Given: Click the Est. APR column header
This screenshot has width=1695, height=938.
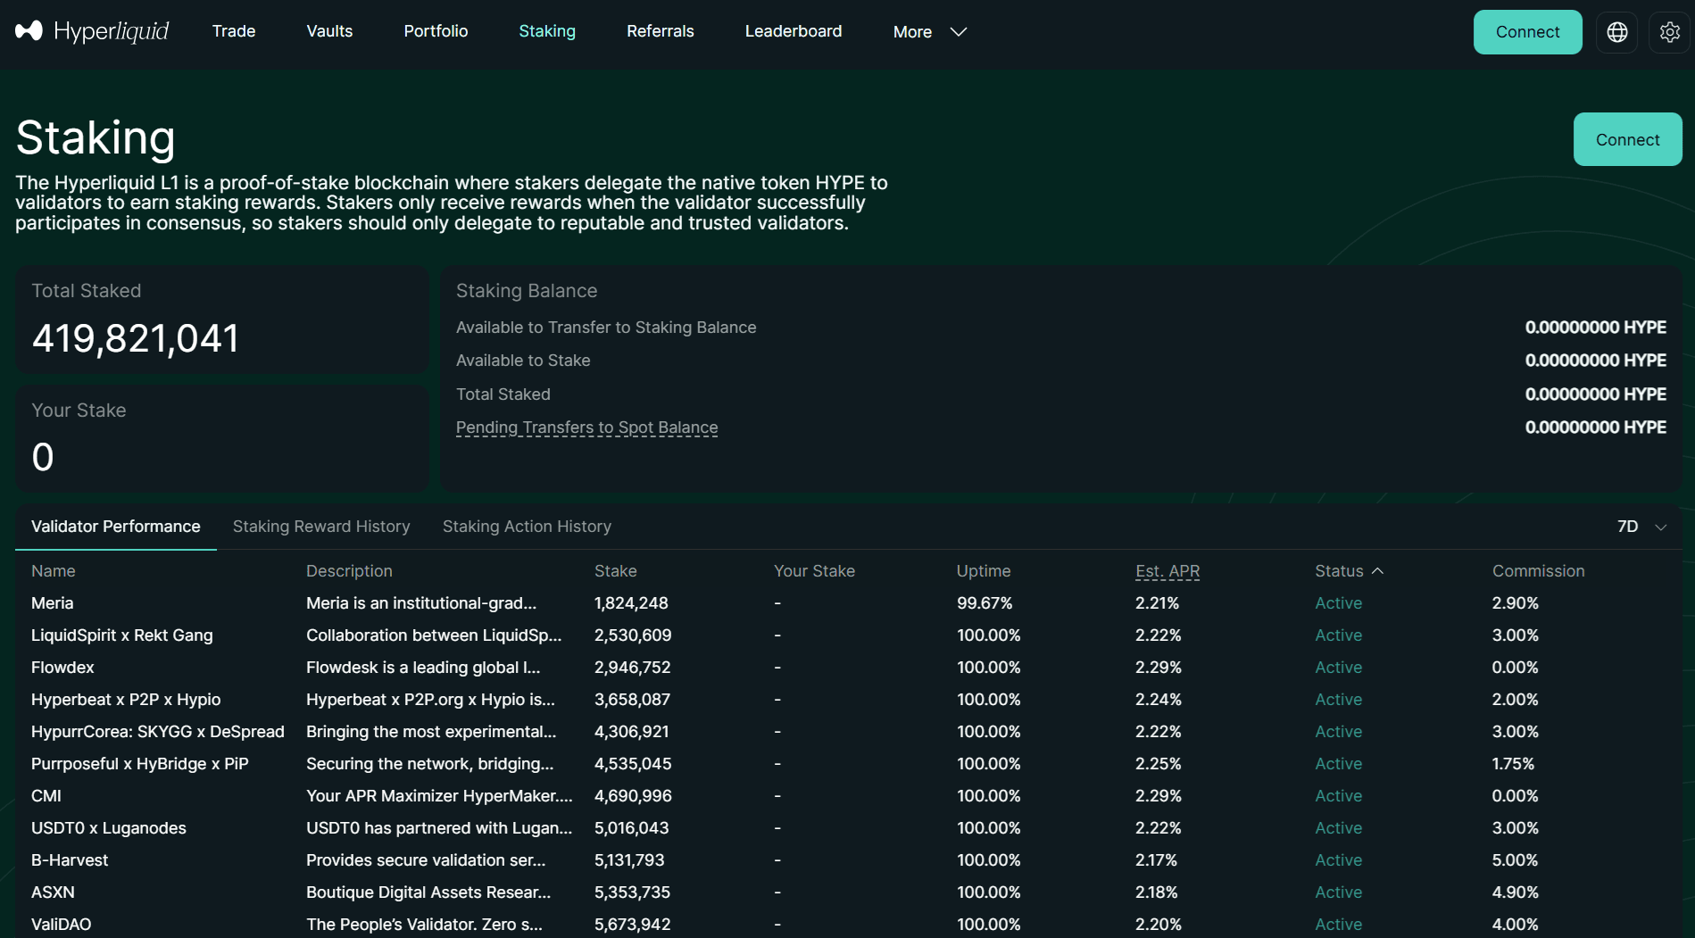Looking at the screenshot, I should tap(1167, 570).
